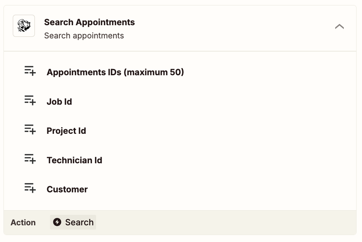Click the Search action badge
The height and width of the screenshot is (242, 362).
point(73,222)
